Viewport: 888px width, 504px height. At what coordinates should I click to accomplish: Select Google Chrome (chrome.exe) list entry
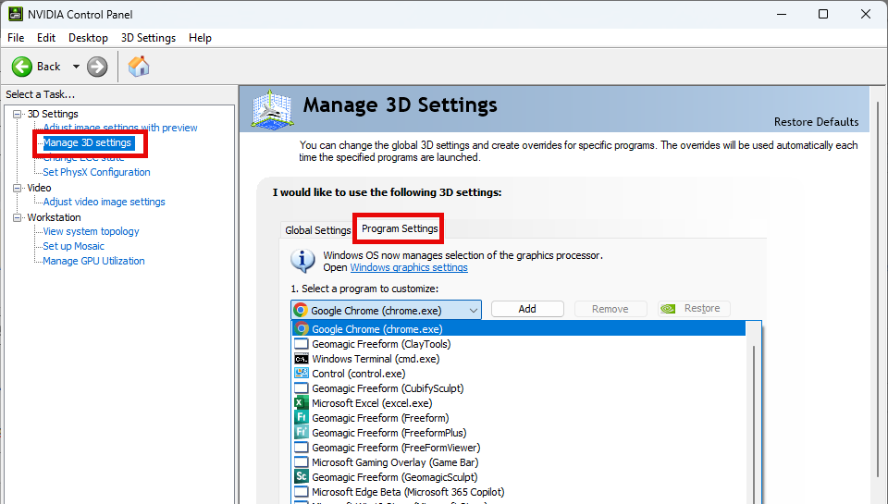(519, 328)
